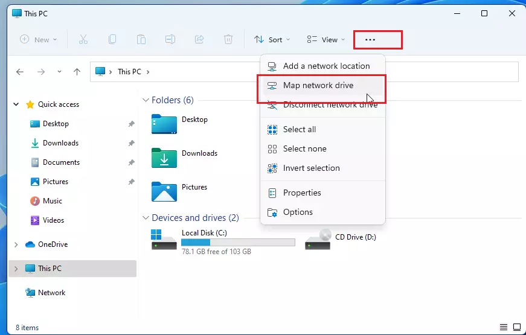Click the Local Disk C usage bar
This screenshot has width=526, height=335.
(238, 242)
